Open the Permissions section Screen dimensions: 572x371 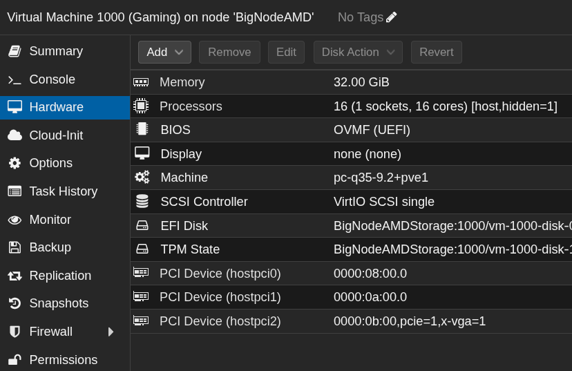tap(63, 360)
